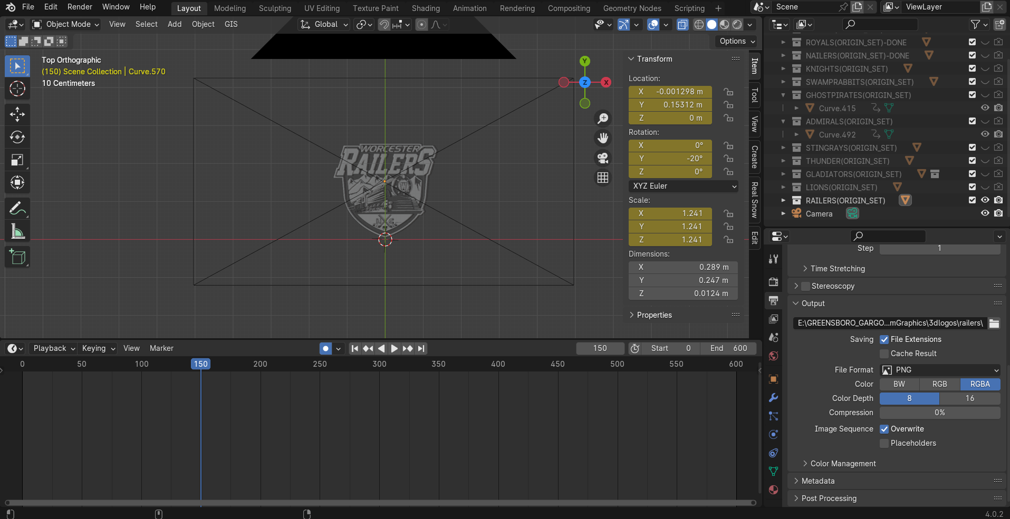Viewport: 1010px width, 519px height.
Task: Pick the Measure tool
Action: (x=17, y=231)
